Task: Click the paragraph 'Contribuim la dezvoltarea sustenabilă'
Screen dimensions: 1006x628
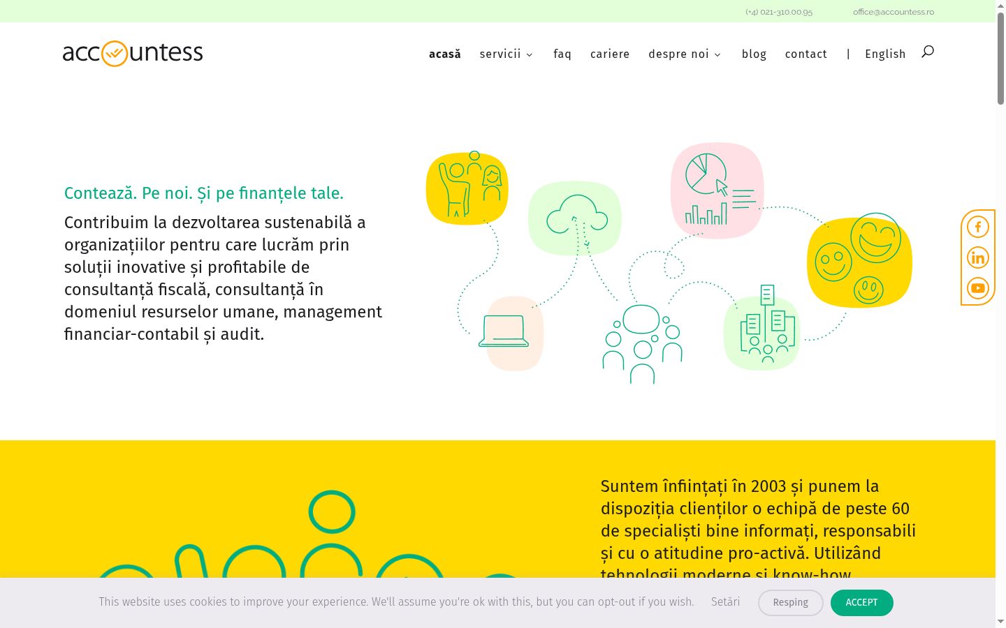Action: click(224, 278)
